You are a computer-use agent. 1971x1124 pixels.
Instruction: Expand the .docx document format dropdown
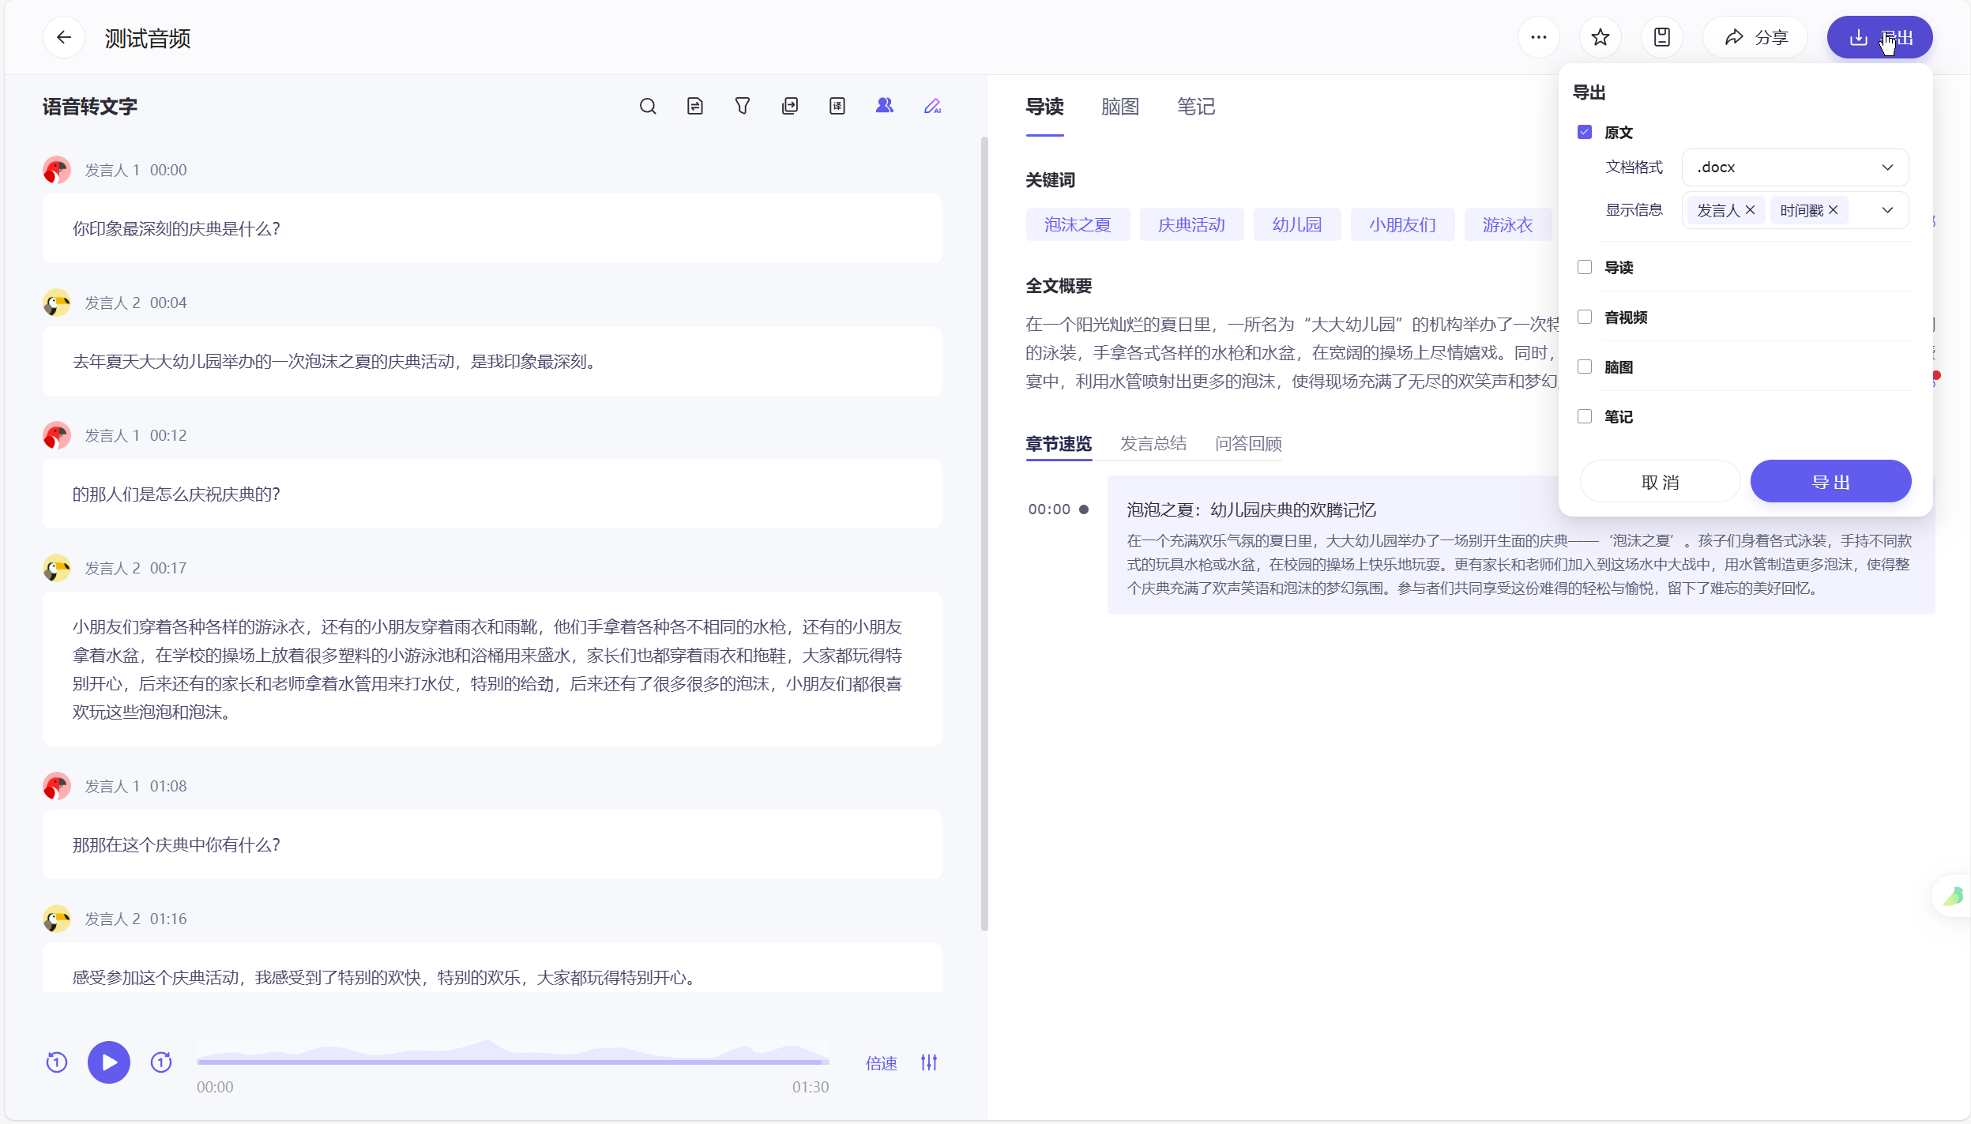[1795, 167]
